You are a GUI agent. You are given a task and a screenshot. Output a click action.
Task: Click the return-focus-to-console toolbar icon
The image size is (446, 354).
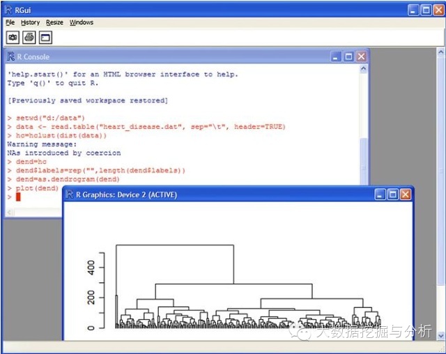coord(45,37)
